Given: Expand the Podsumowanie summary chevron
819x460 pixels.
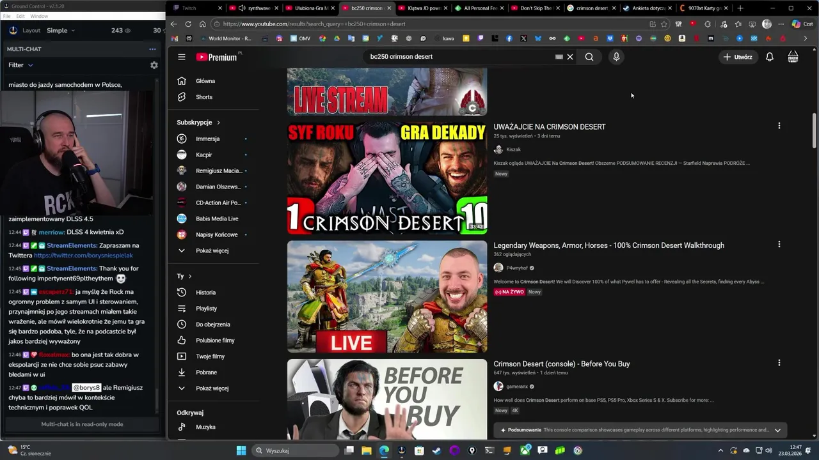Looking at the screenshot, I should (x=777, y=430).
